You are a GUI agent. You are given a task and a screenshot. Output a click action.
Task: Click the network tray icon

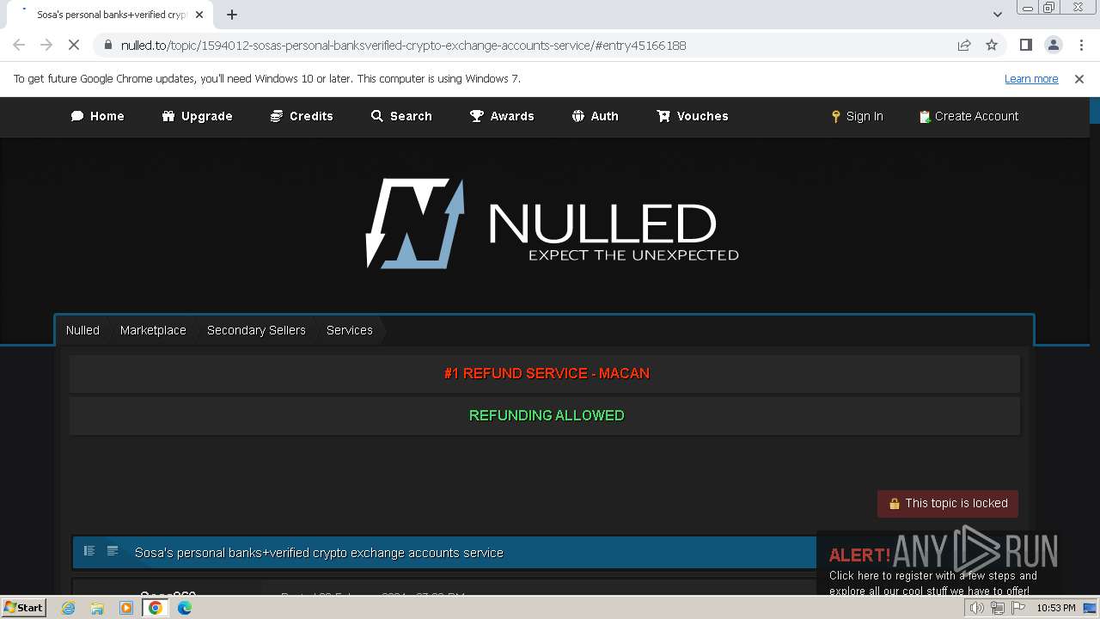[x=997, y=608]
